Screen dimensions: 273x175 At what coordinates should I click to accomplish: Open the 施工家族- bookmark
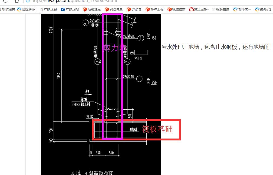(199, 9)
